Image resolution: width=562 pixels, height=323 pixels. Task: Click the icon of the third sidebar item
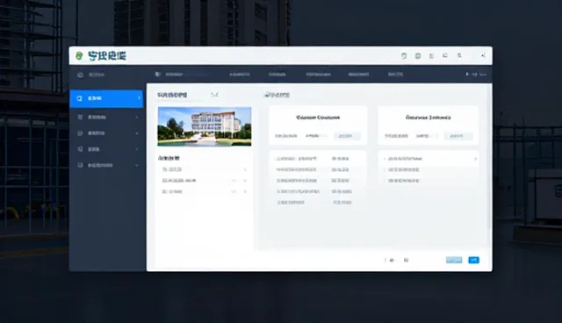(x=80, y=133)
